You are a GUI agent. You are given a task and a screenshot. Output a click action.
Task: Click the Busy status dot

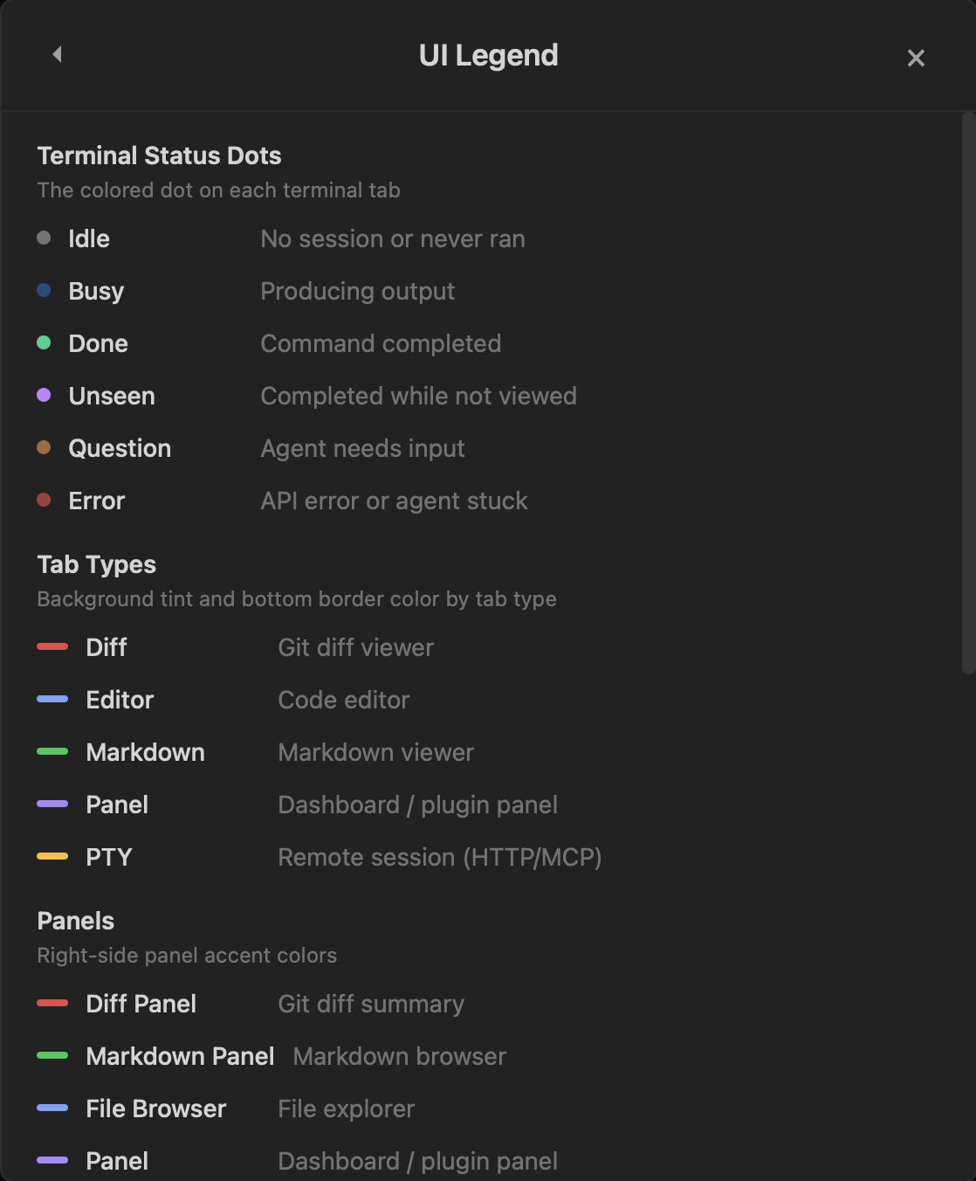click(44, 289)
